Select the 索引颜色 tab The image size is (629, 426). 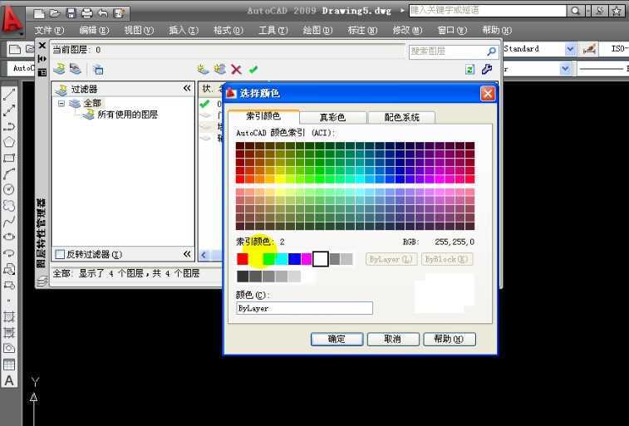coord(263,116)
